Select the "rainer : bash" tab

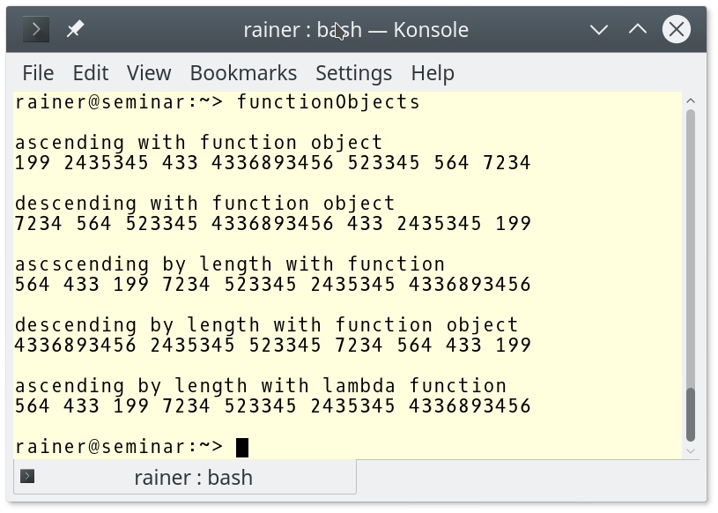tap(193, 477)
